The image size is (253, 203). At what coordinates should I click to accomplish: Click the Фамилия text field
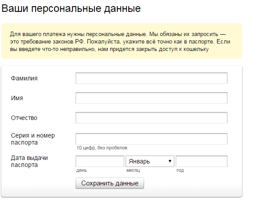click(152, 78)
